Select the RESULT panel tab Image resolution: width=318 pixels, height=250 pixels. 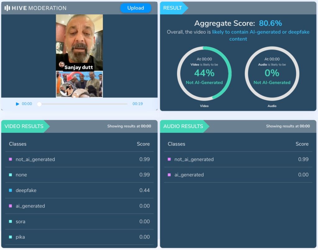pos(173,8)
